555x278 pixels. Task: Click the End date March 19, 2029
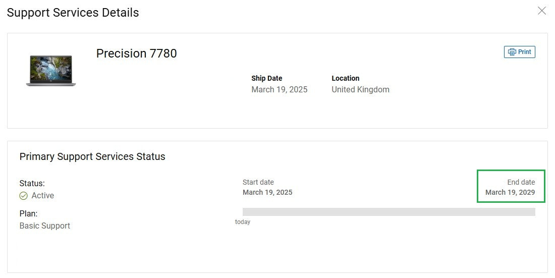coord(510,192)
